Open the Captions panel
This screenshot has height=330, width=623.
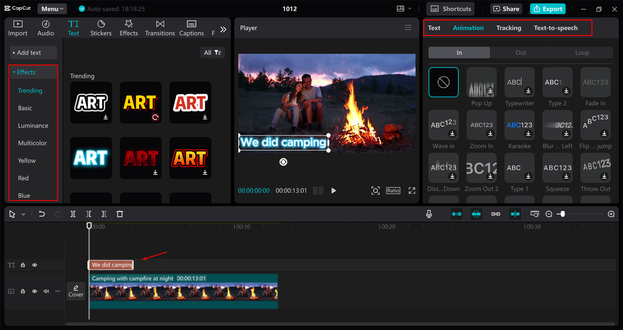[x=192, y=28]
